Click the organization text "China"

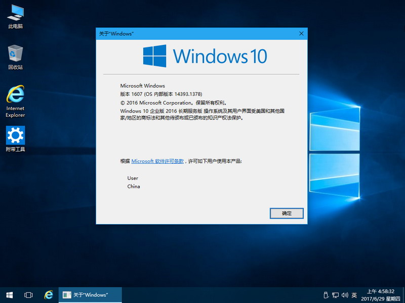coord(134,186)
